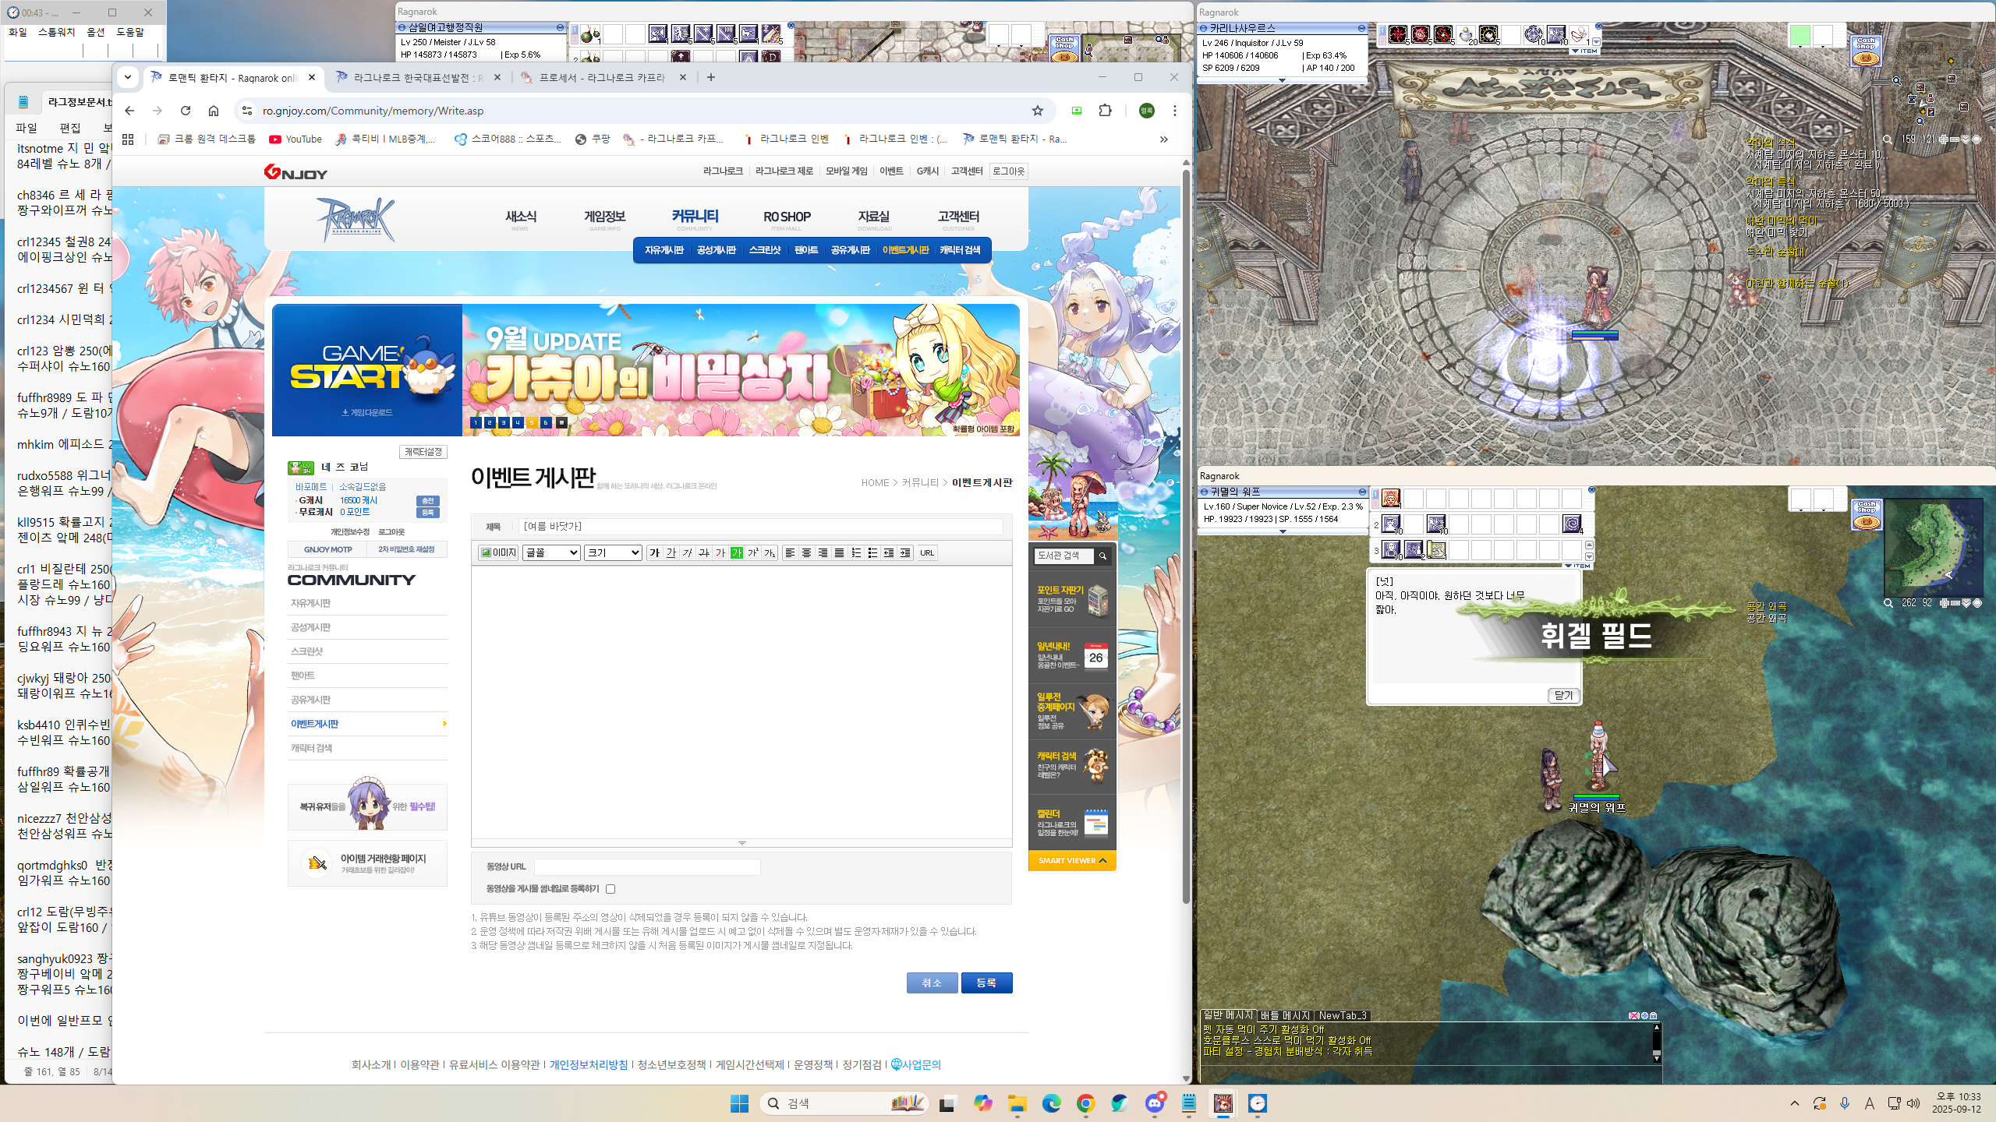The image size is (1996, 1122).
Task: Open the Chrome tab search dropdown
Action: (x=128, y=77)
